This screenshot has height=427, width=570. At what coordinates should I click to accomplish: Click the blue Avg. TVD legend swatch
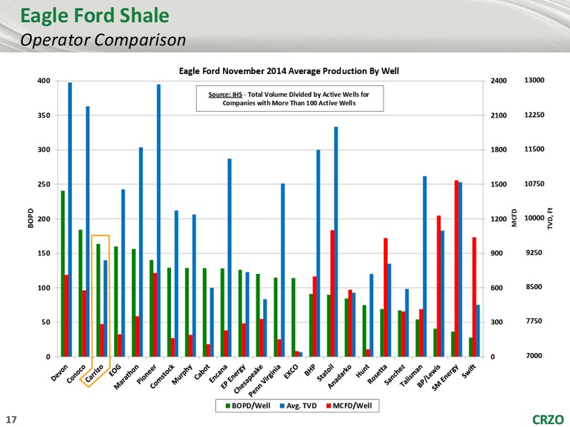click(x=282, y=406)
